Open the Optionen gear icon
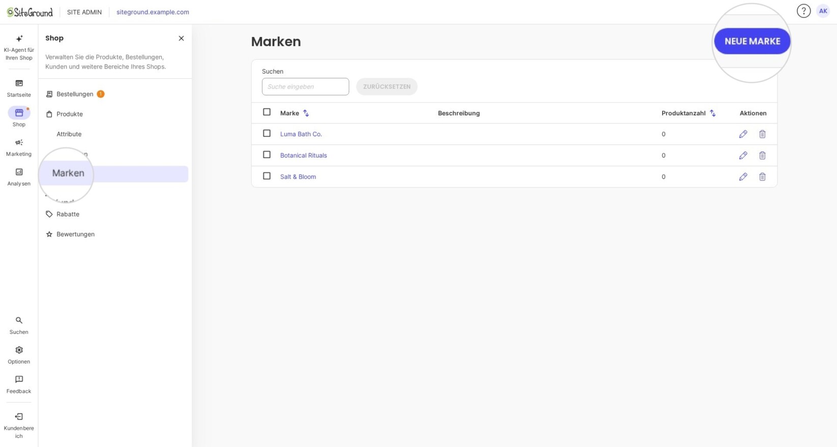Viewport: 837px width, 447px height. pyautogui.click(x=19, y=350)
